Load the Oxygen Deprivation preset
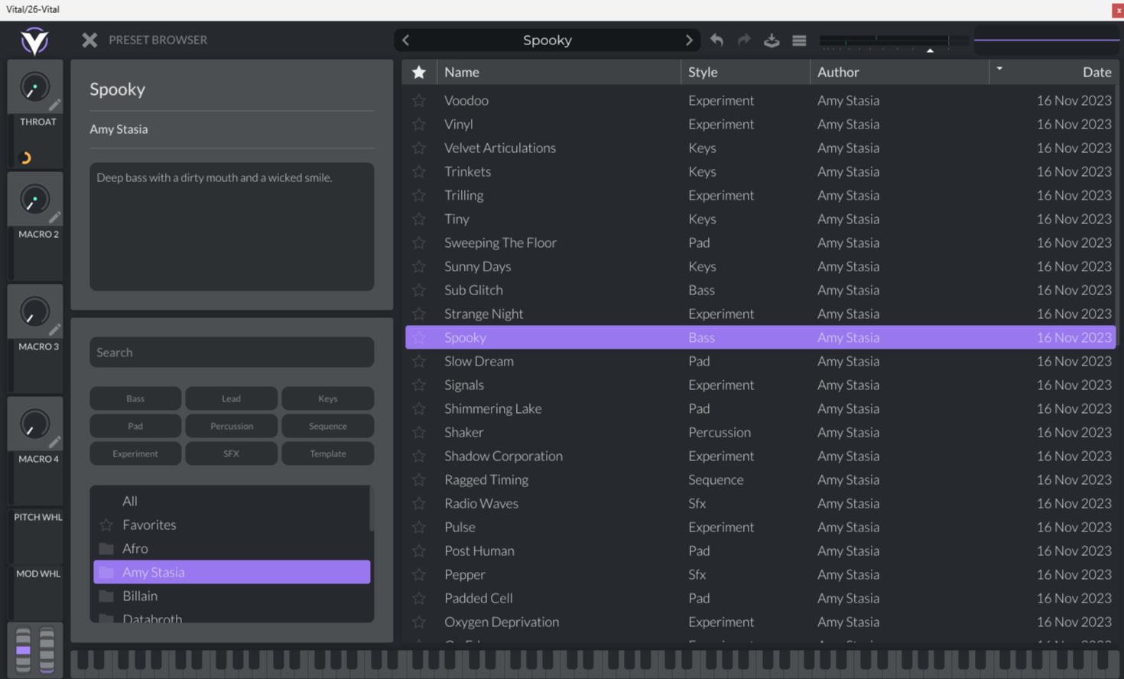 (760, 622)
